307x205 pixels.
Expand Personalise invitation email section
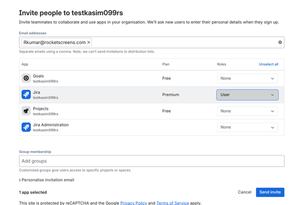47,180
